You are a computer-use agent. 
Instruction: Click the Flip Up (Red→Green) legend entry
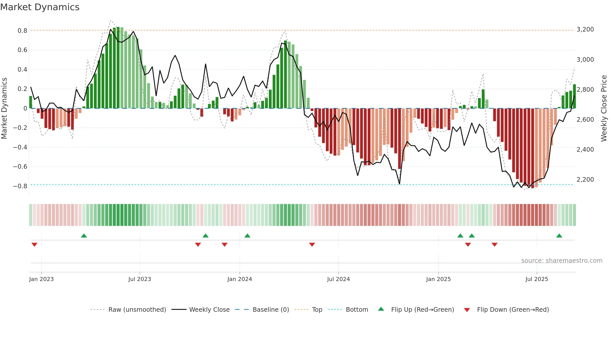pyautogui.click(x=416, y=309)
